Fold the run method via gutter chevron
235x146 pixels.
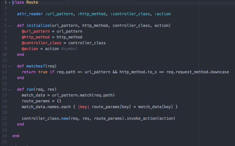[x=10, y=89]
